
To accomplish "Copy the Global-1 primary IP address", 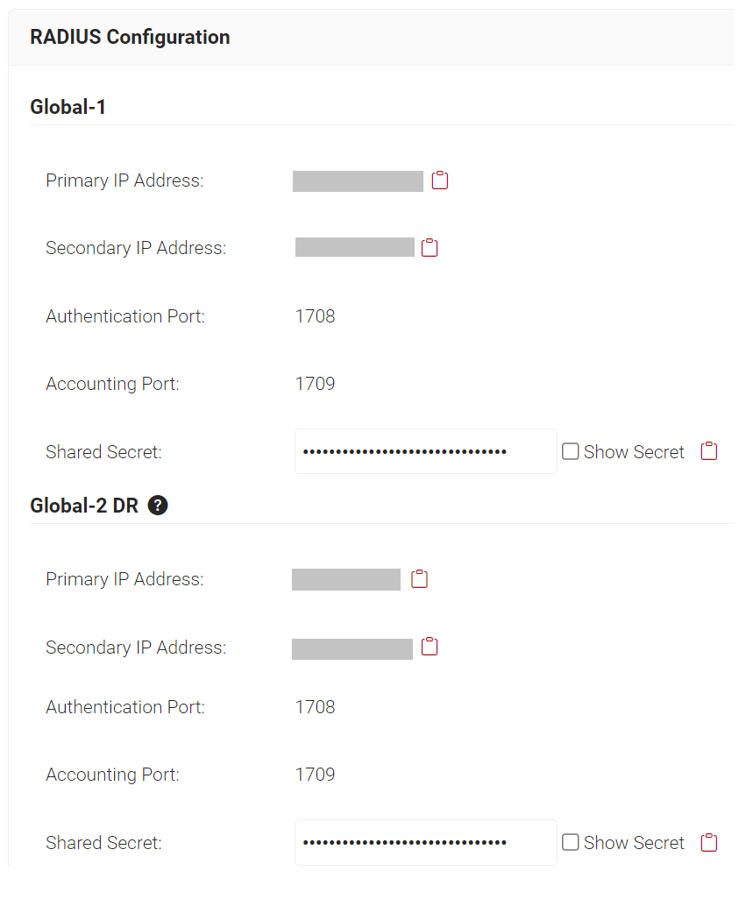I will [440, 181].
